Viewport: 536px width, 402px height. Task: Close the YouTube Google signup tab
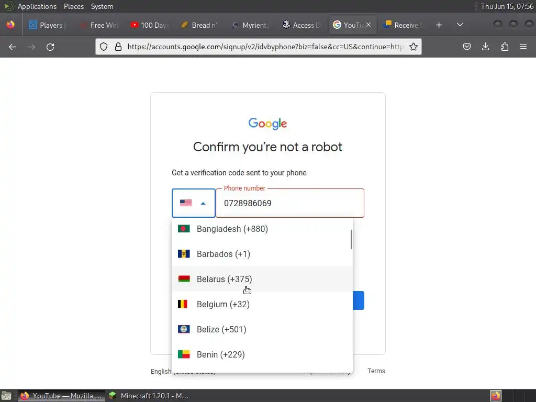coord(368,25)
